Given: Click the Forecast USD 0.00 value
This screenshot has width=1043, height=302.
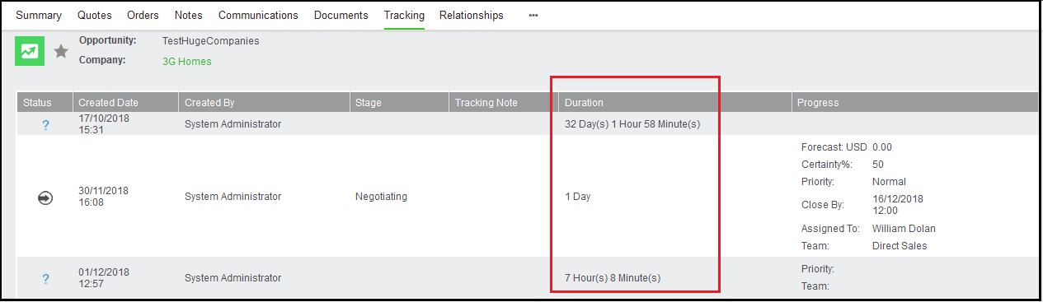Looking at the screenshot, I should [882, 147].
